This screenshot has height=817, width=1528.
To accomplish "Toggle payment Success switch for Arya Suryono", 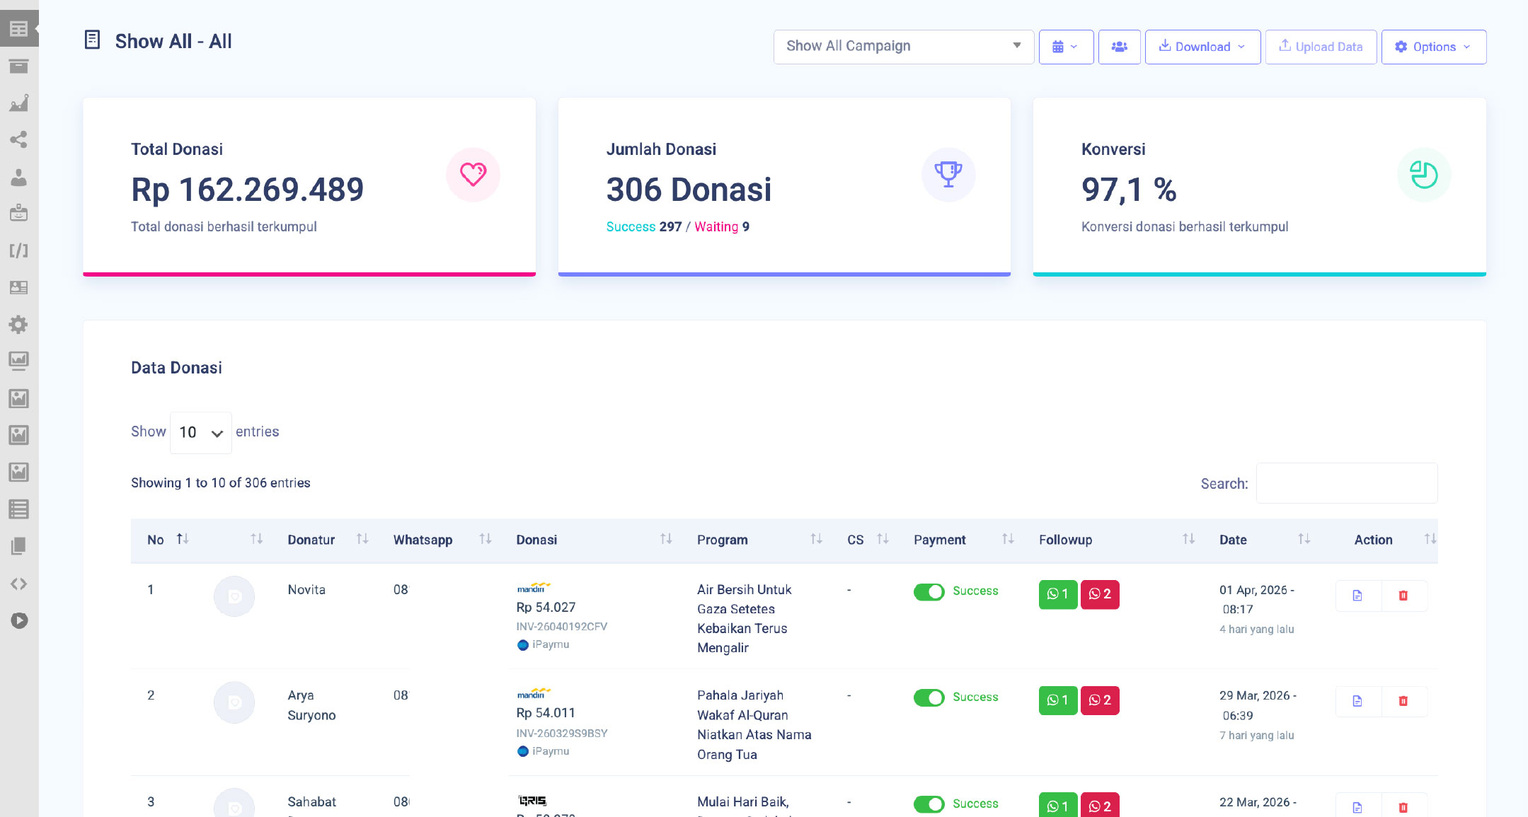I will [929, 697].
